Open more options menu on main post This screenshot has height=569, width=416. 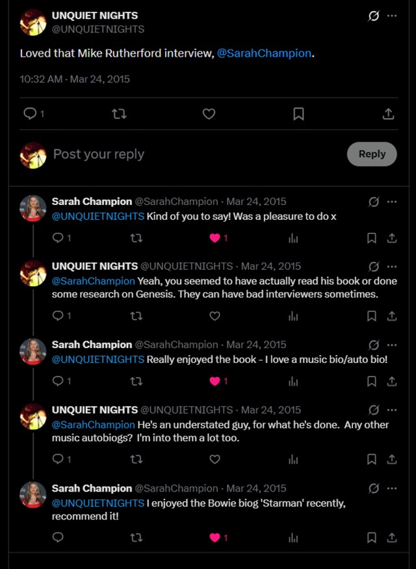click(x=392, y=16)
